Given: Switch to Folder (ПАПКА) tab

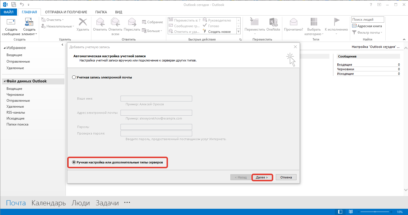Looking at the screenshot, I should (x=101, y=12).
